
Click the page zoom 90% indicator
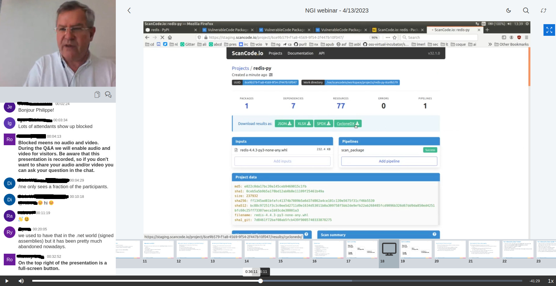pyautogui.click(x=374, y=37)
